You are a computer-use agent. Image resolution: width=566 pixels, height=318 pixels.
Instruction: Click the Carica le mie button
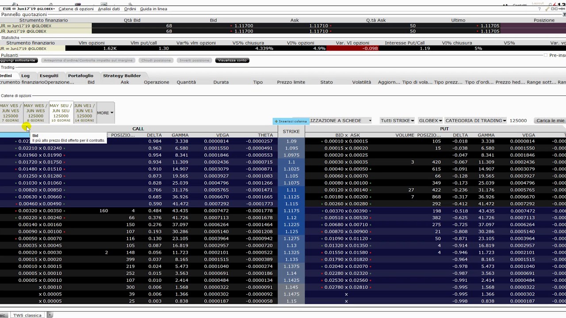pos(550,121)
